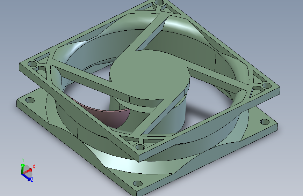Pick the upper frame's front corner mounting hole
This screenshot has width=303, height=196.
[140, 147]
